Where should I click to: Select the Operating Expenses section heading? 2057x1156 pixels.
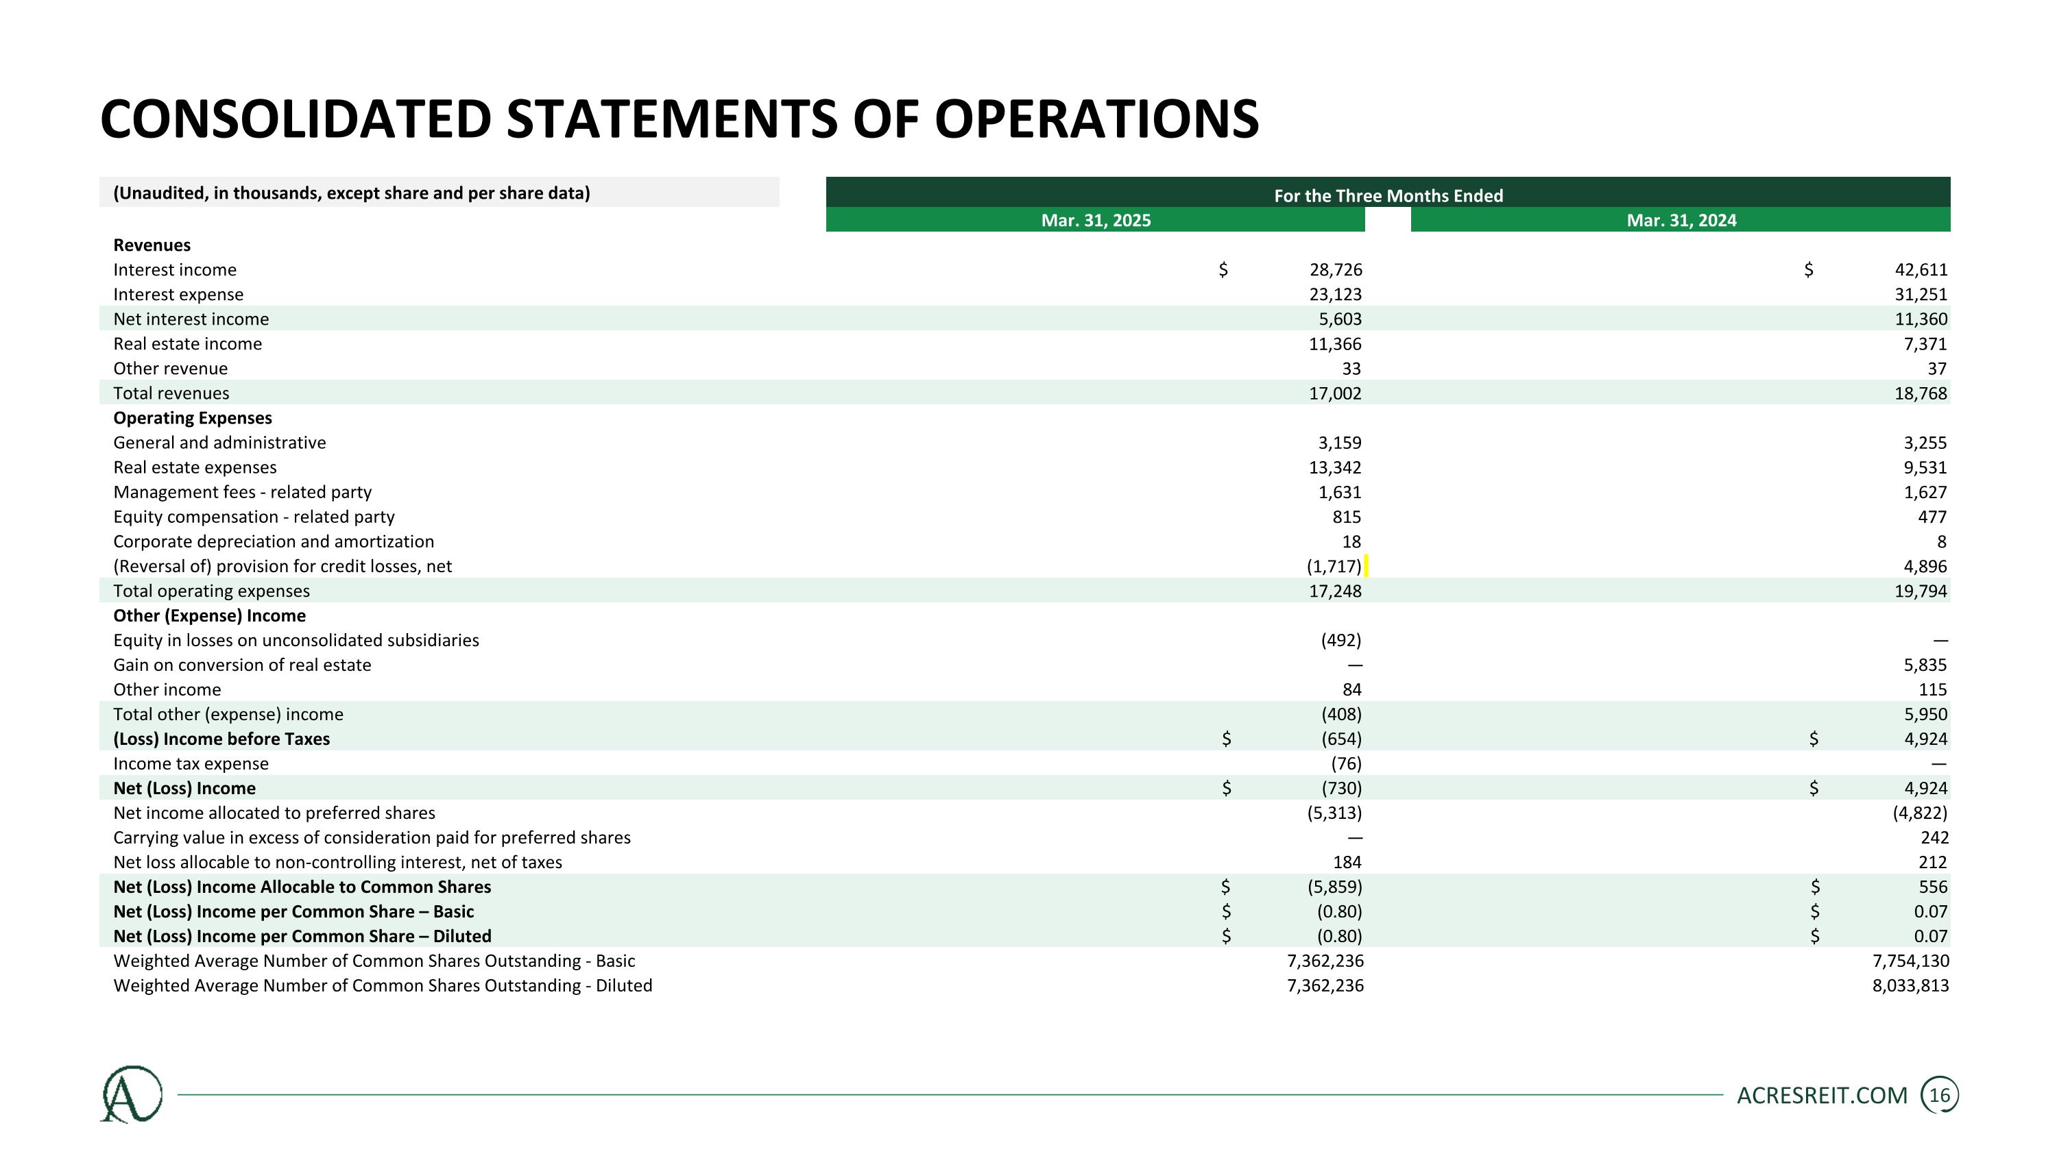pyautogui.click(x=193, y=418)
